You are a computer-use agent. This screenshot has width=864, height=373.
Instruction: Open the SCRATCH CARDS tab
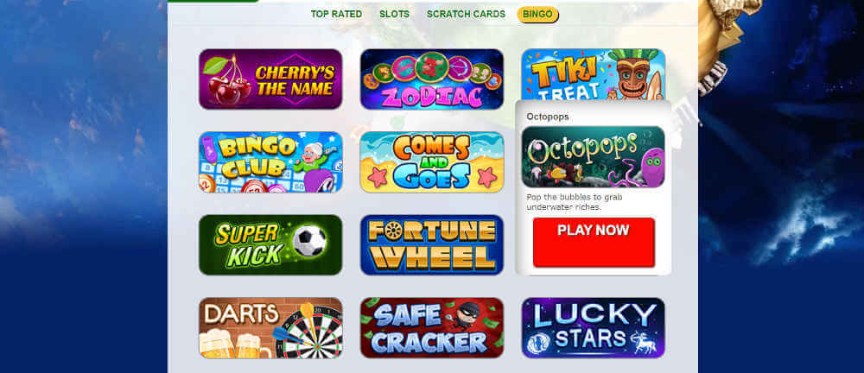click(x=466, y=15)
